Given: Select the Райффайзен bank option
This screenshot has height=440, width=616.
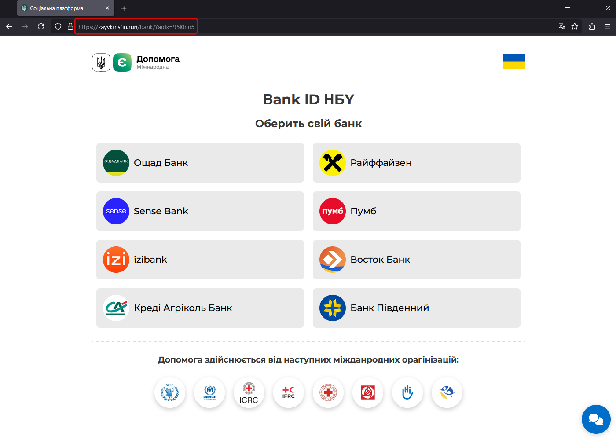Looking at the screenshot, I should (x=417, y=163).
